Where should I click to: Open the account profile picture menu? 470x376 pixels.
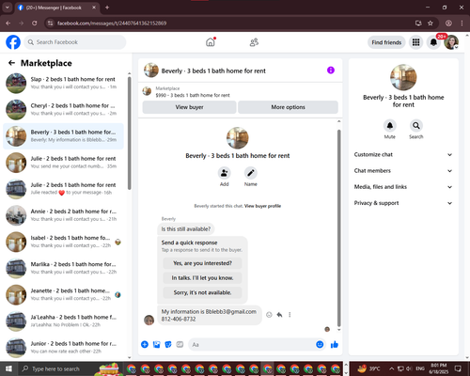point(451,42)
